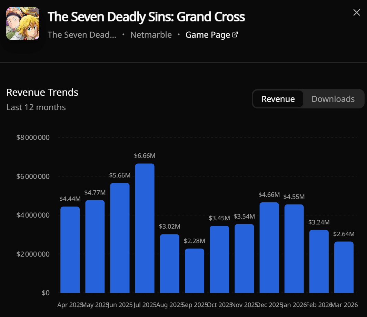Click the $3.54M value label
This screenshot has height=317, width=367.
[x=244, y=216]
